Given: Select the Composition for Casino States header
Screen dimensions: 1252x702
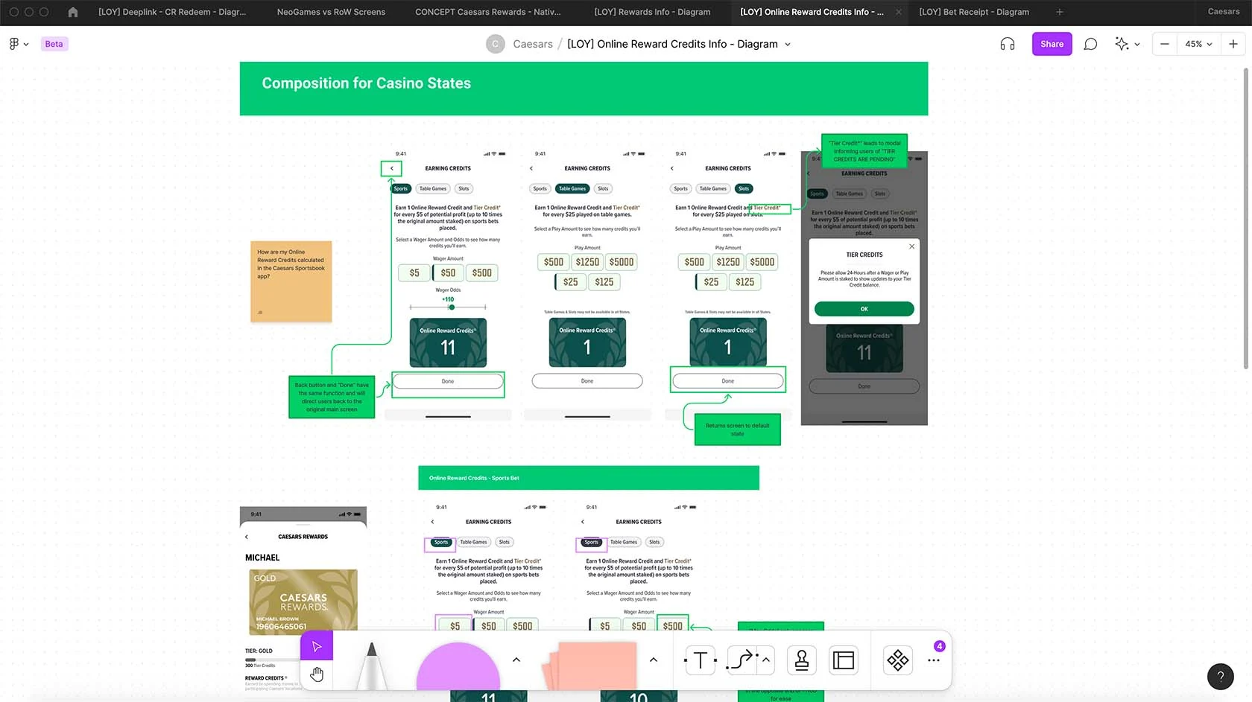Looking at the screenshot, I should click(584, 89).
